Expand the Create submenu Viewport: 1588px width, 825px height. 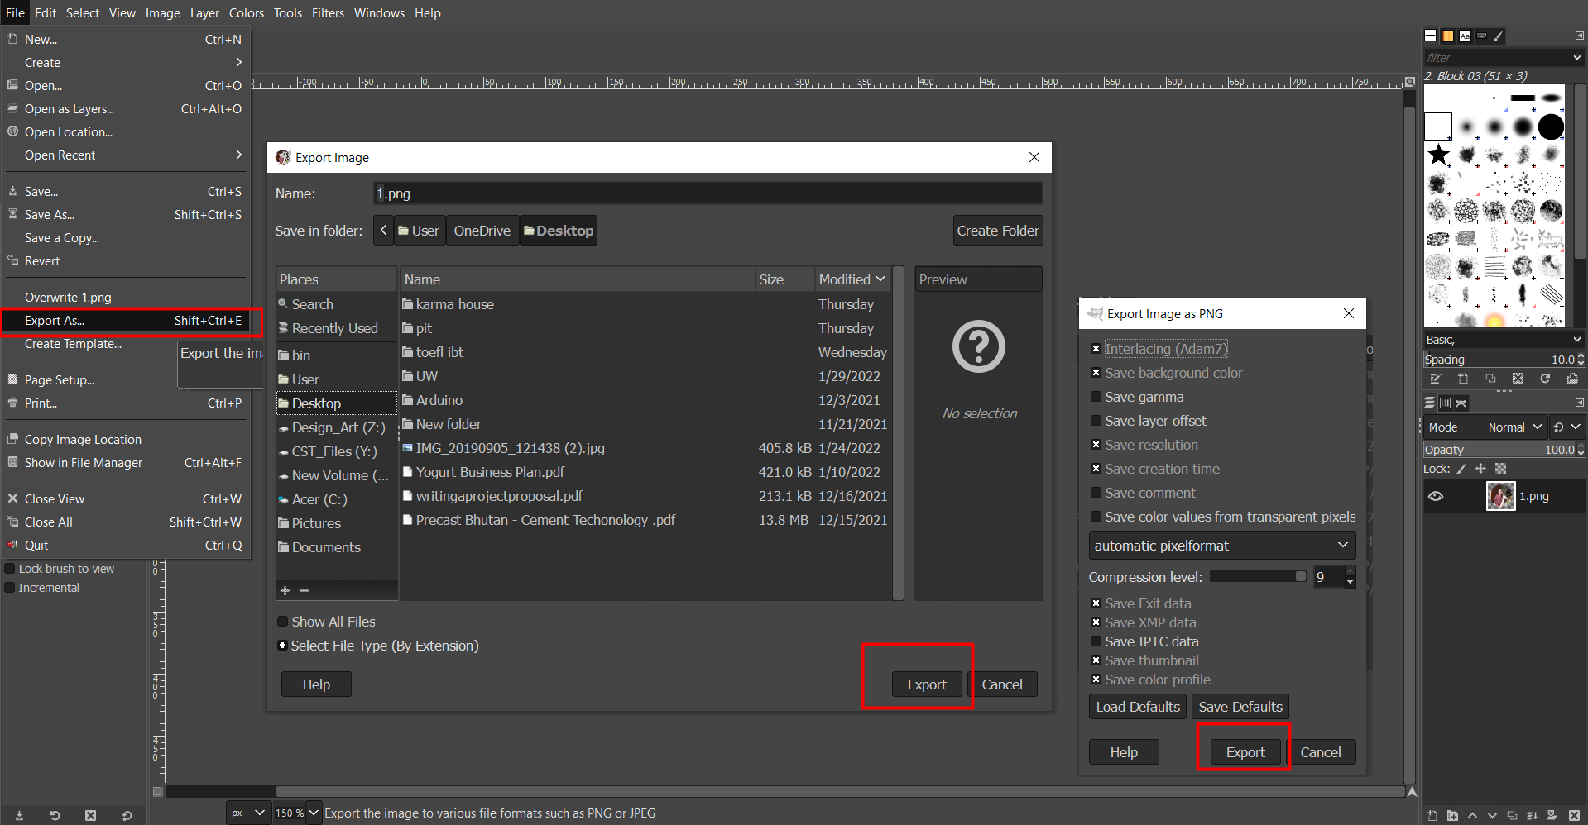[x=126, y=63]
